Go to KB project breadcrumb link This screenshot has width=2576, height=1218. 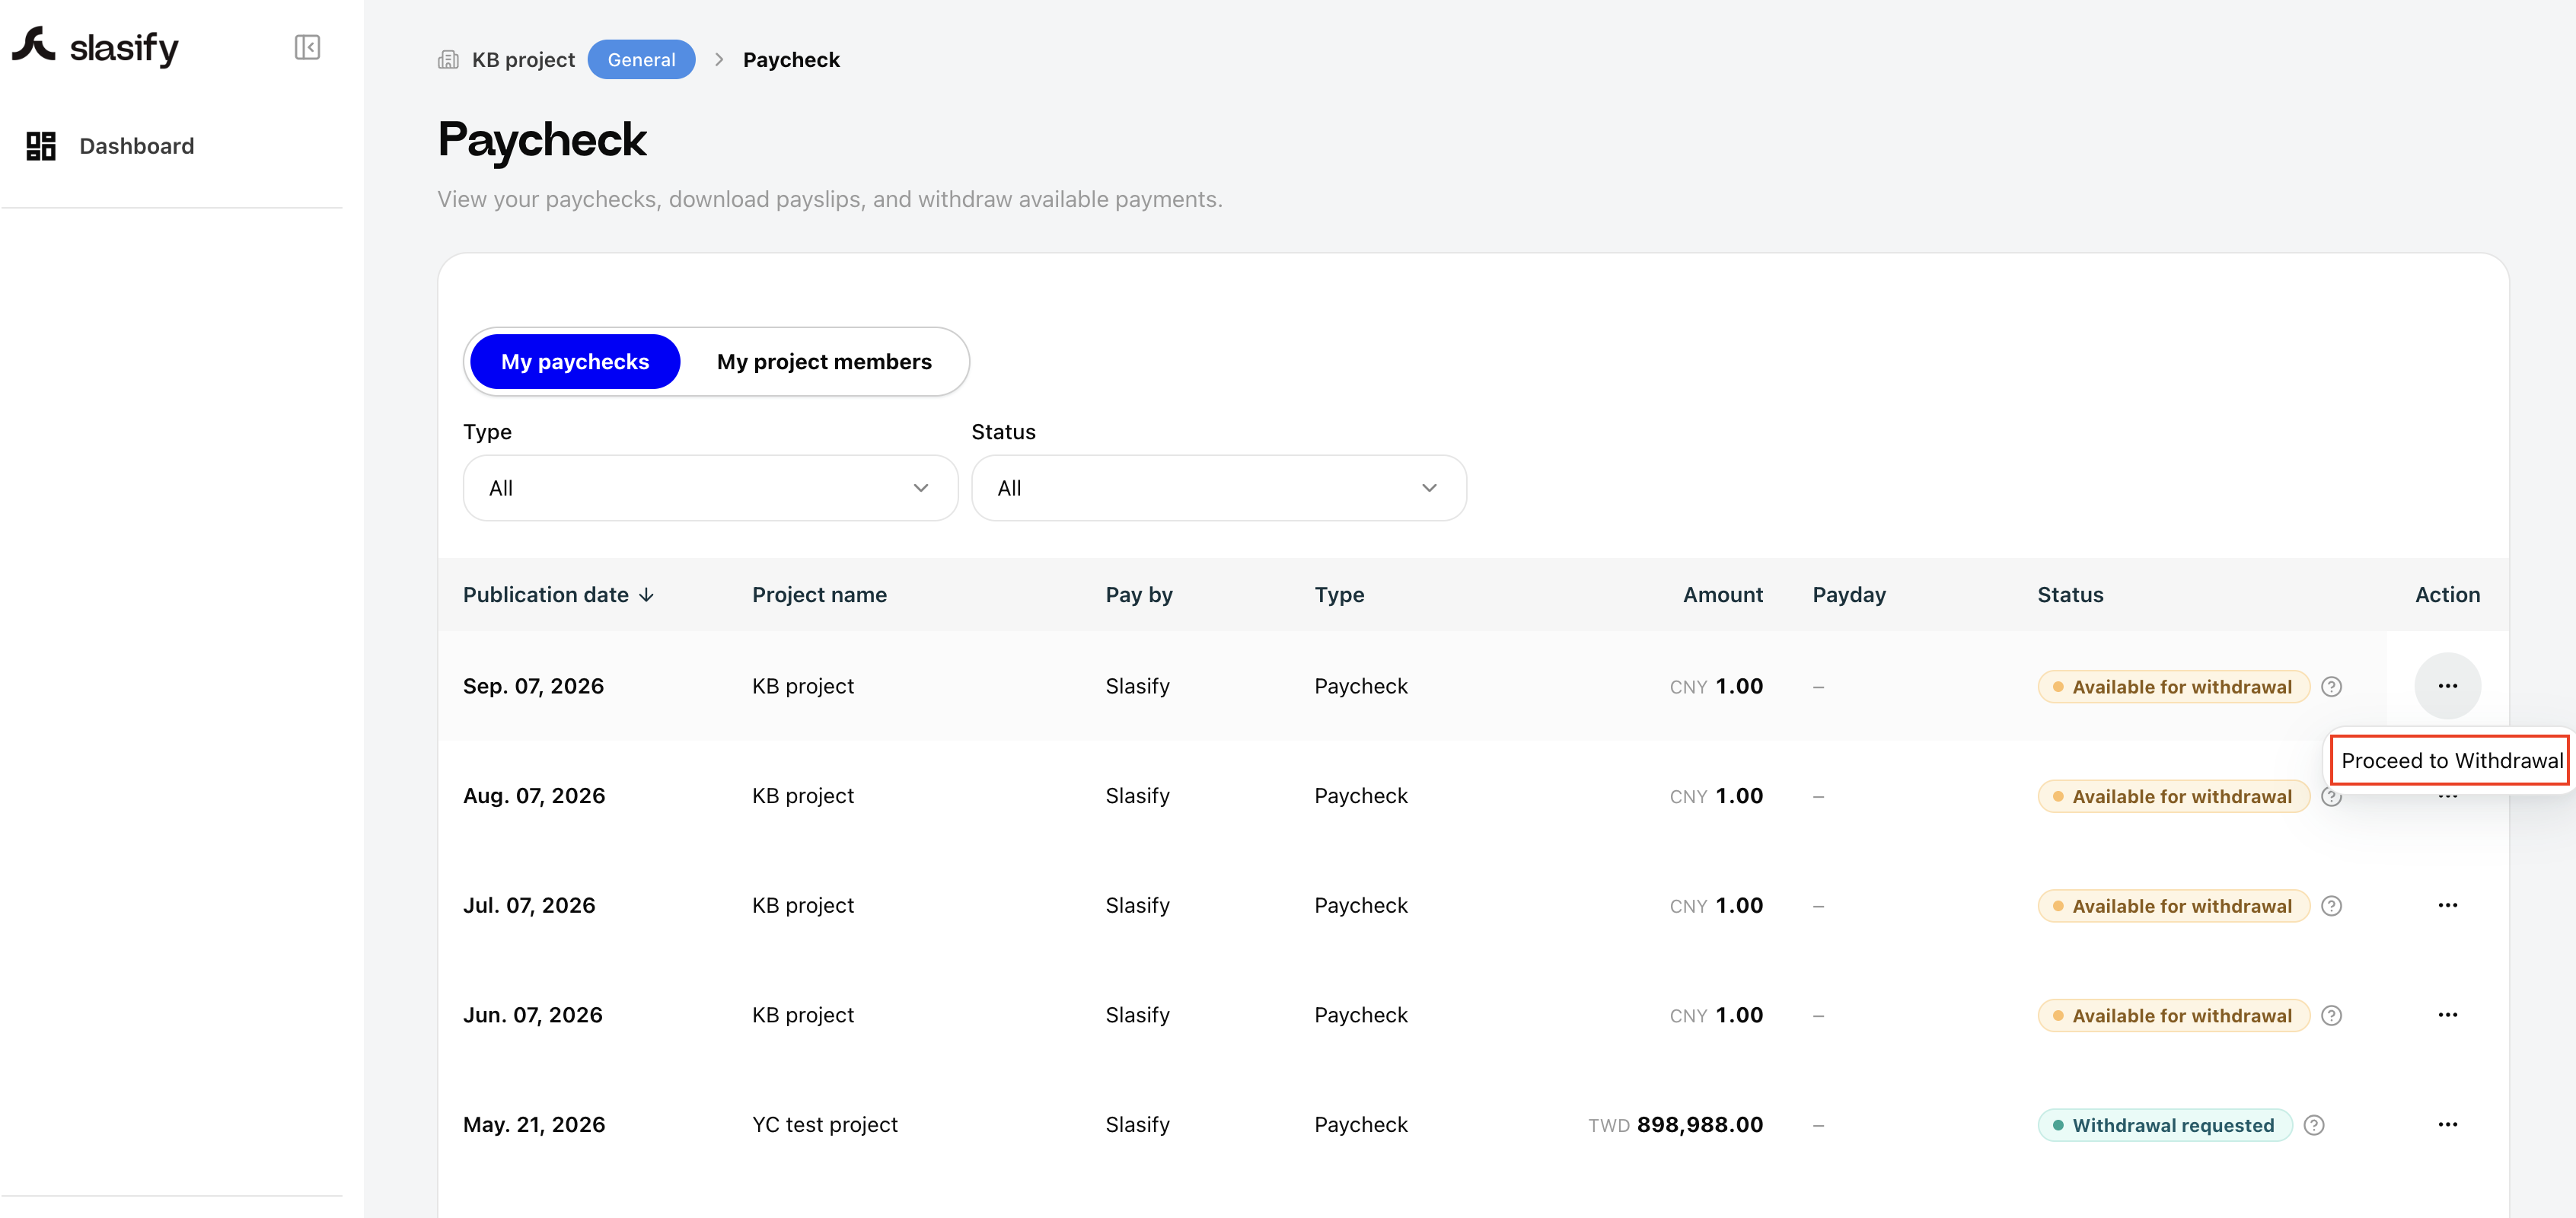pos(523,60)
